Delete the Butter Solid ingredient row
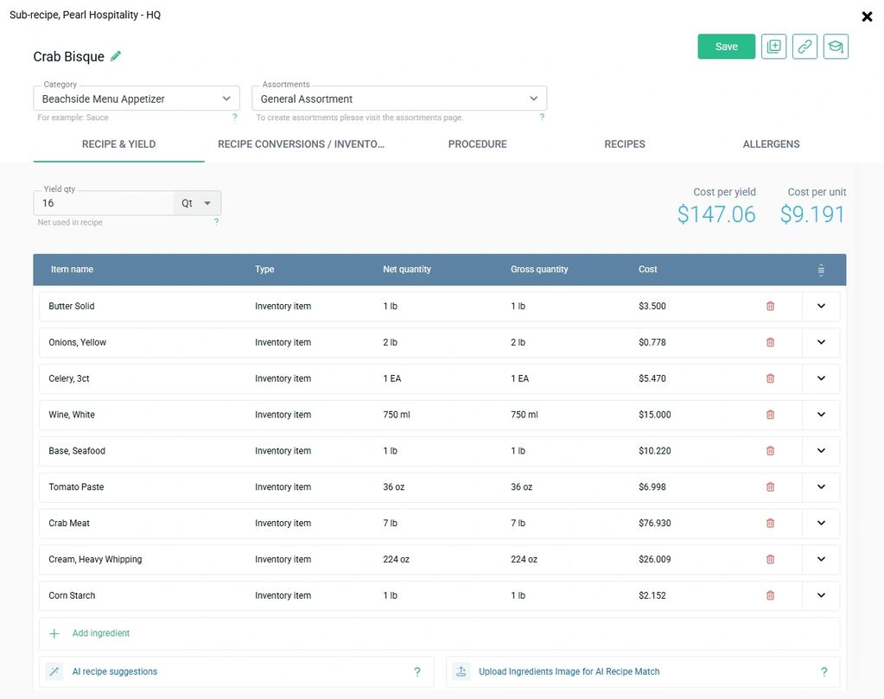Image resolution: width=884 pixels, height=699 pixels. tap(771, 307)
